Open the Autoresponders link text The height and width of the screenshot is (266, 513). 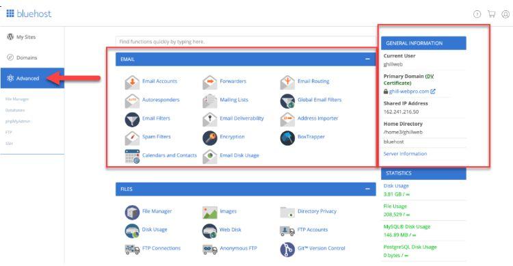[161, 100]
